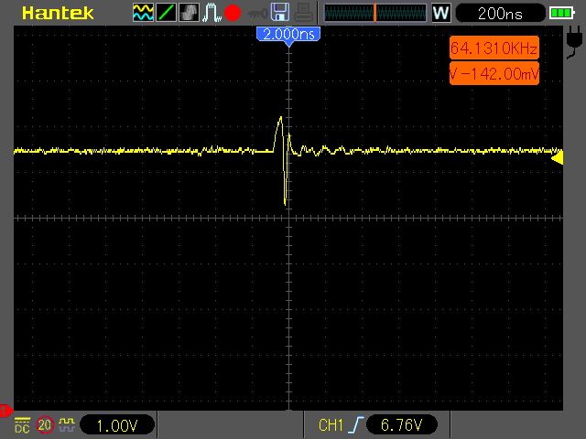Image resolution: width=586 pixels, height=439 pixels.
Task: Click the power plug icon
Action: (x=573, y=42)
